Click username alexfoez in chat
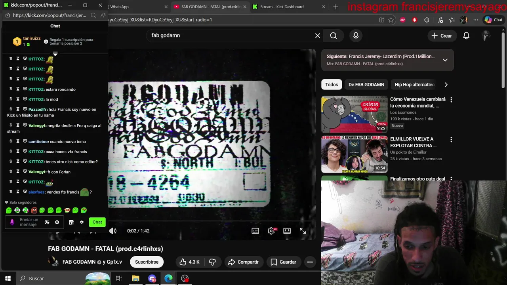 click(x=36, y=192)
